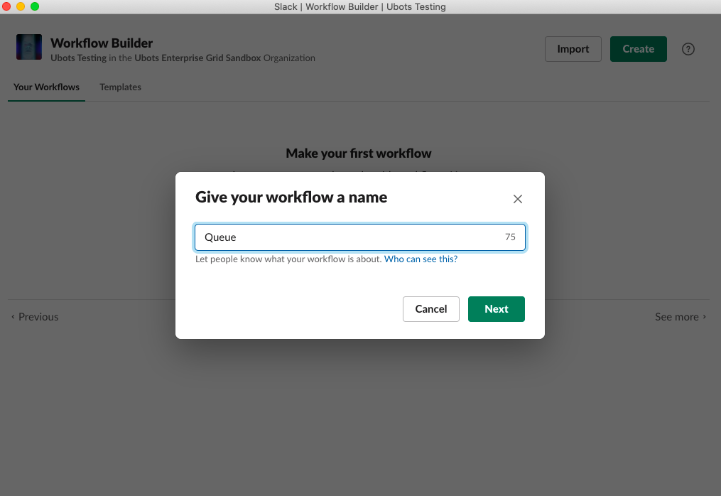This screenshot has width=721, height=496.
Task: Click the See more link
Action: point(676,316)
